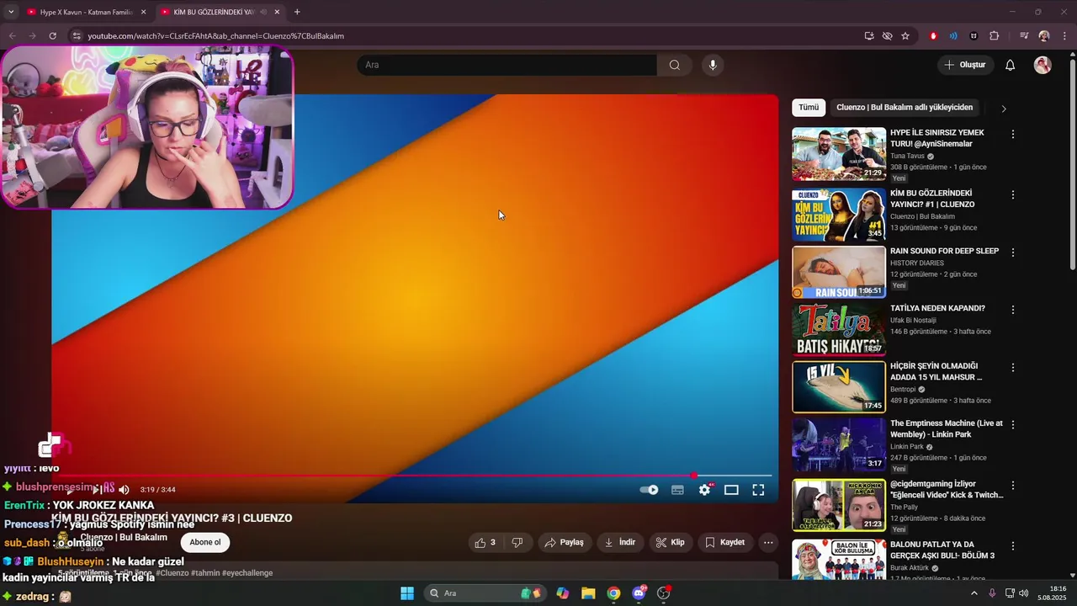The width and height of the screenshot is (1077, 606).
Task: Open the Chrome tab list dropdown
Action: pos(11,12)
